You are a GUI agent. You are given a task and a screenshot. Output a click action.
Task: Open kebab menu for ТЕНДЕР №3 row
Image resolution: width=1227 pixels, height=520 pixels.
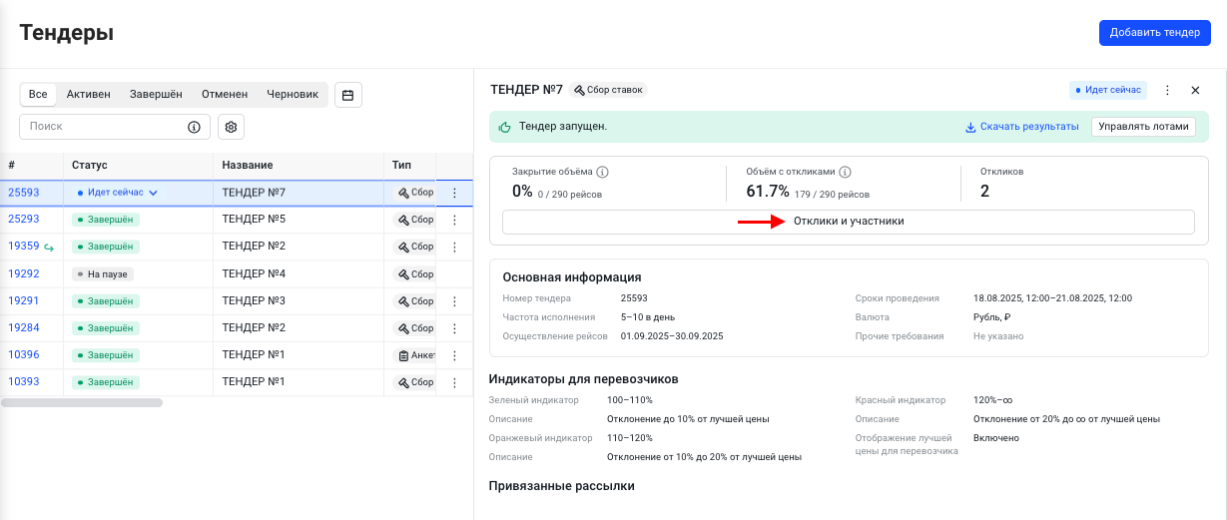click(454, 300)
